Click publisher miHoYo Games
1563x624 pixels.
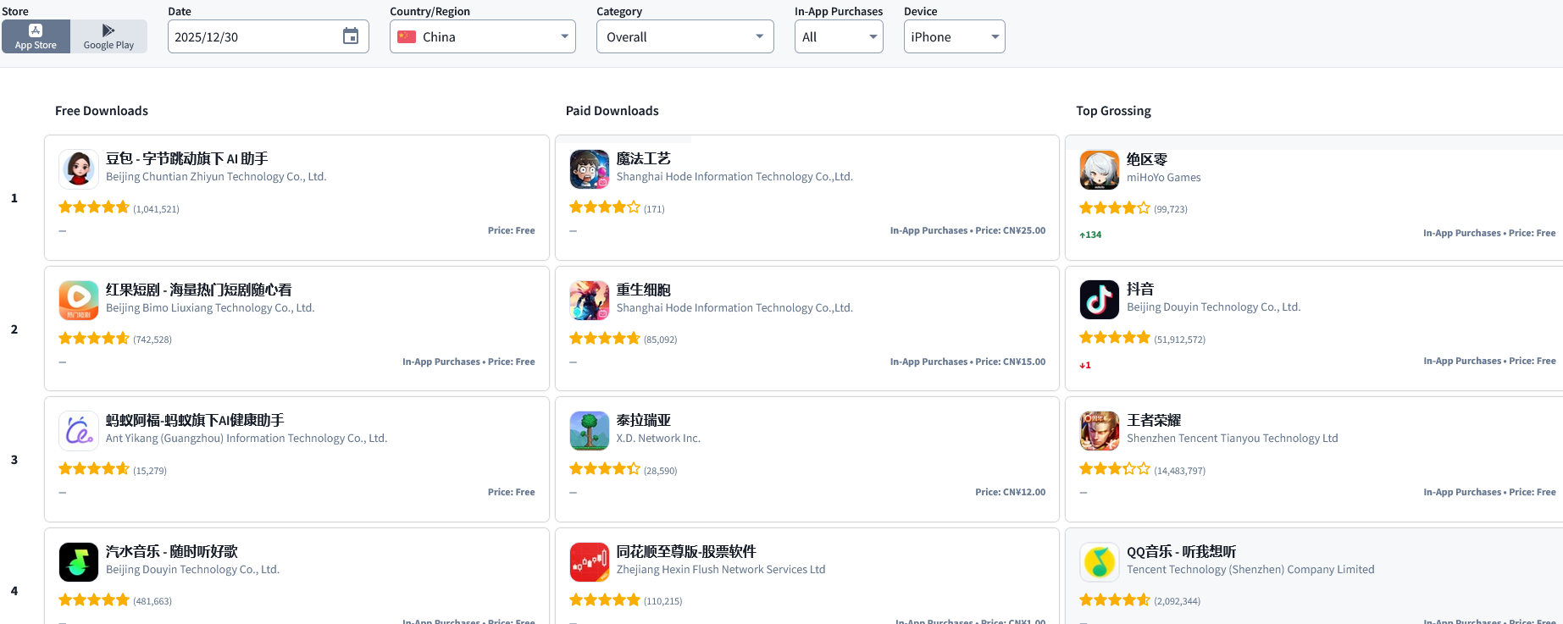pyautogui.click(x=1164, y=178)
